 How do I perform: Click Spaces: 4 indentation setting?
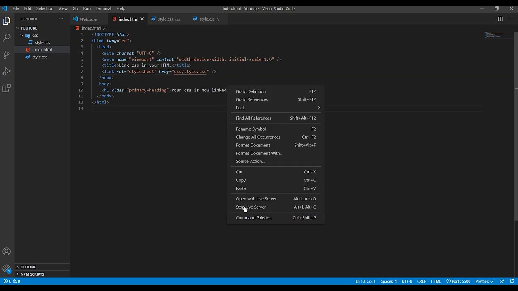388,281
